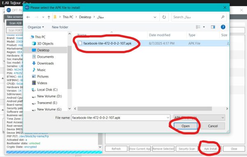
Task: Click Close button in DFT Pro window
Action: point(234,149)
